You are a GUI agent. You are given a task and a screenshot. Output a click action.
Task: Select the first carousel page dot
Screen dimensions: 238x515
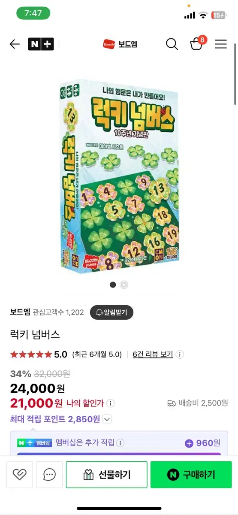click(113, 285)
